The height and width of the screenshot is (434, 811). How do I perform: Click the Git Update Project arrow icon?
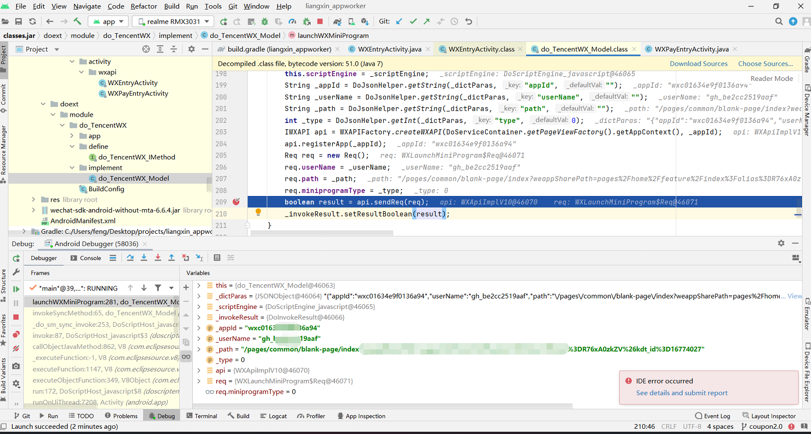click(399, 22)
